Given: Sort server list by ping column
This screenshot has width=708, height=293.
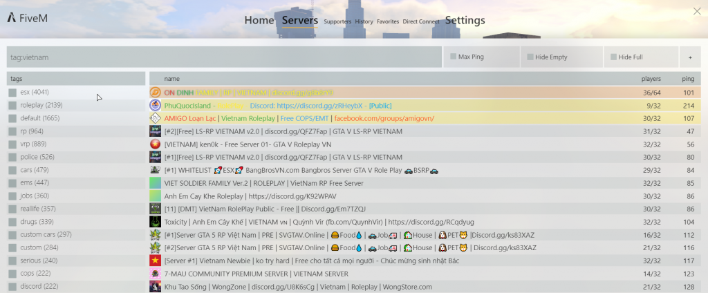Looking at the screenshot, I should (688, 79).
